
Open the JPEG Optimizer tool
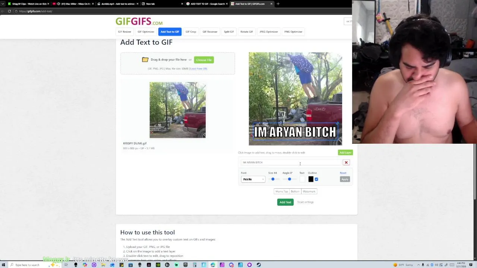(269, 32)
